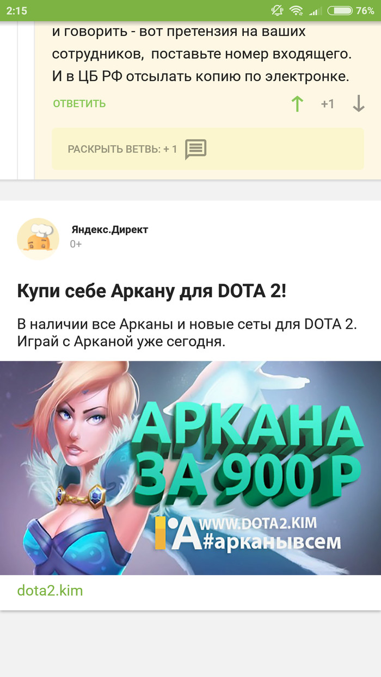381x677 pixels.
Task: Tap the Яндекс.Директ author name
Action: 109,230
